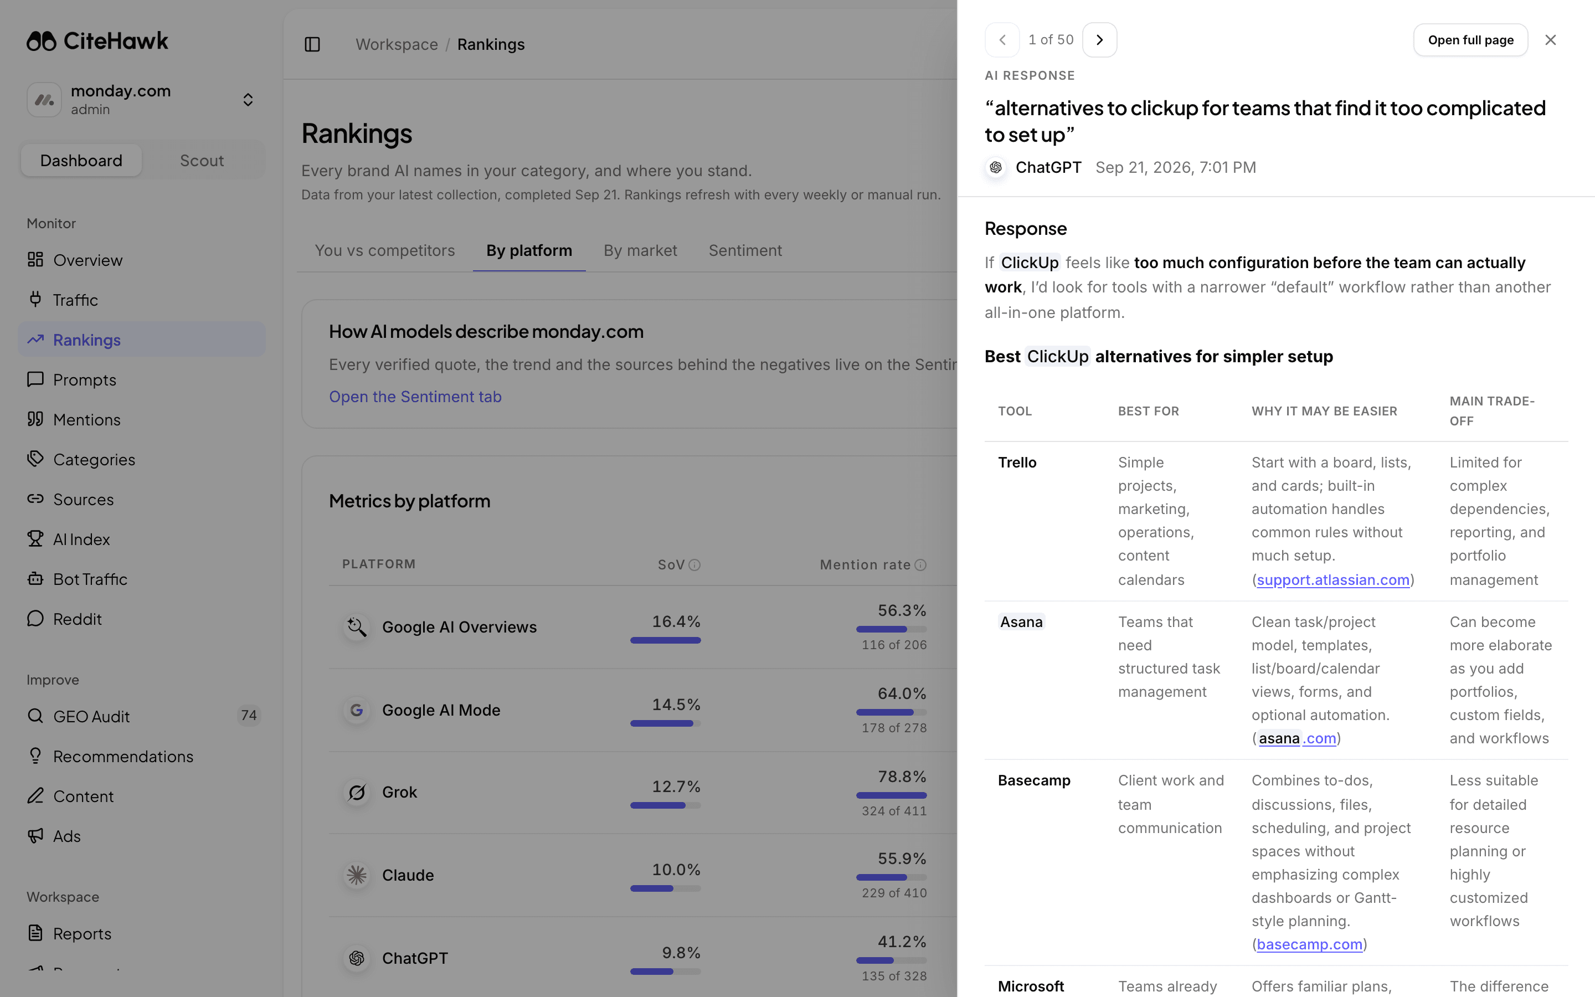Image resolution: width=1595 pixels, height=997 pixels.
Task: Click the Metrics by platform heading
Action: point(409,501)
